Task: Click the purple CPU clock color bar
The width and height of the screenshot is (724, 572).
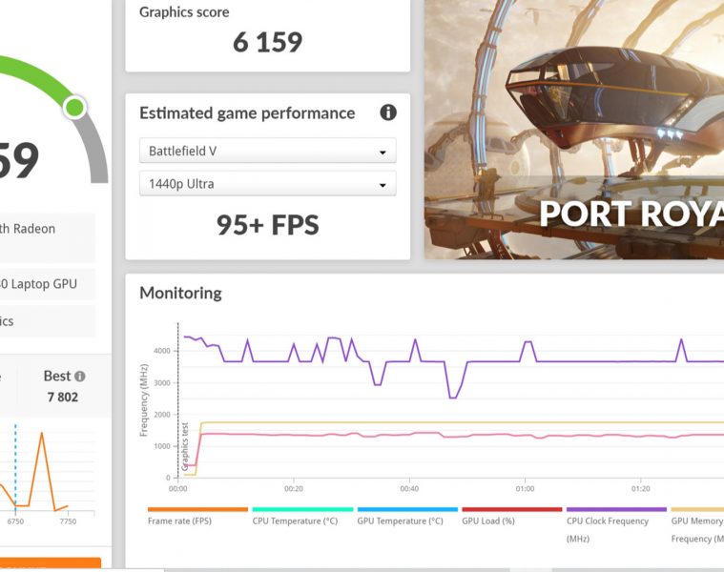Action: click(x=616, y=509)
